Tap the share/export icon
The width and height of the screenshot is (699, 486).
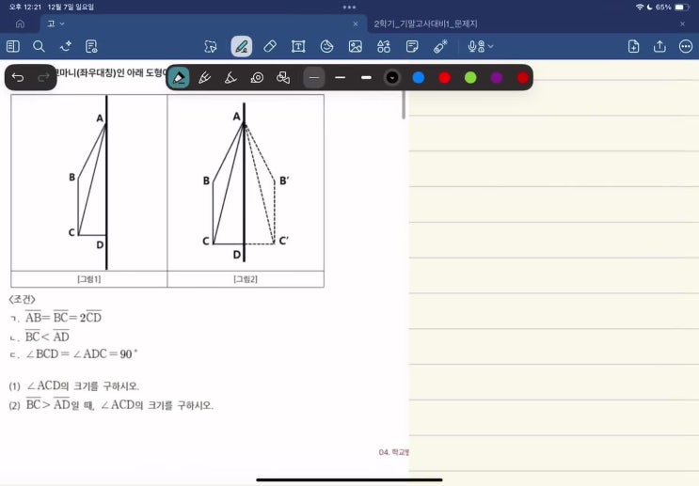pos(659,46)
